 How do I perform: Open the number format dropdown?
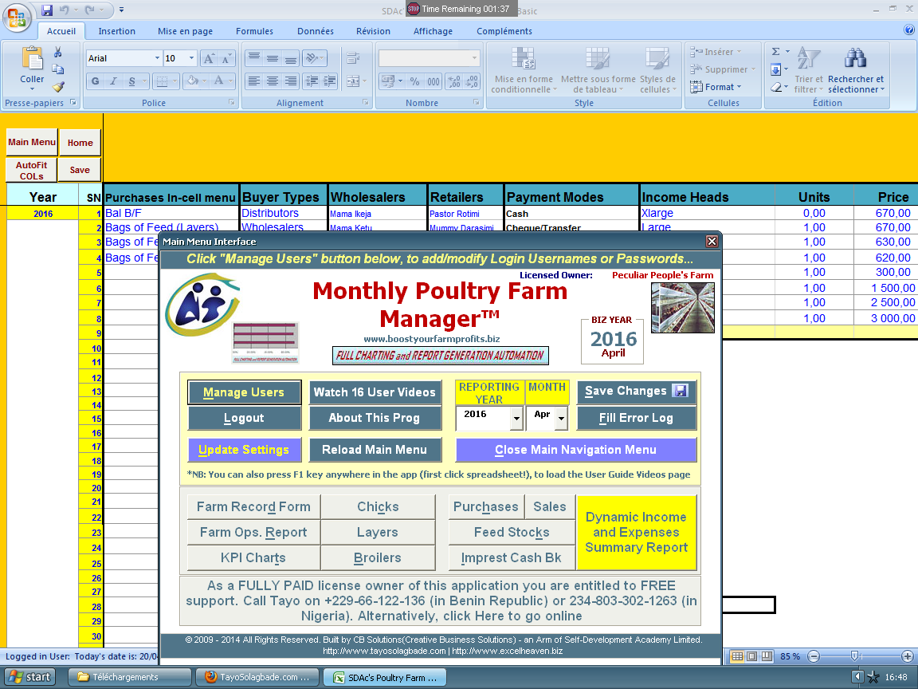(x=474, y=58)
